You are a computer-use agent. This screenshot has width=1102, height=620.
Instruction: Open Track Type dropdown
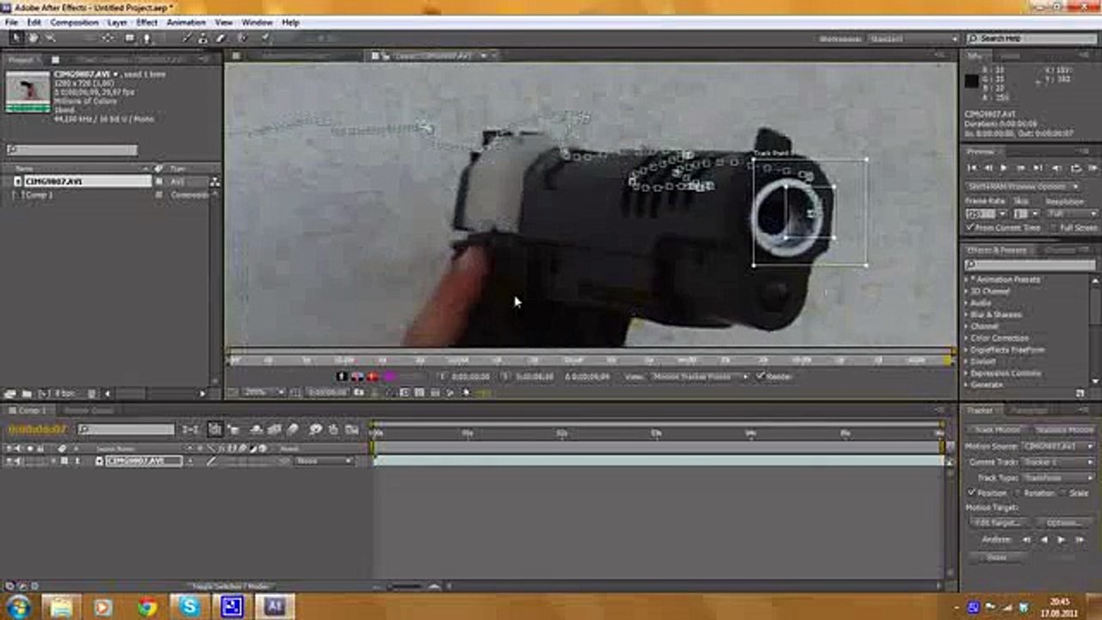pos(1058,478)
